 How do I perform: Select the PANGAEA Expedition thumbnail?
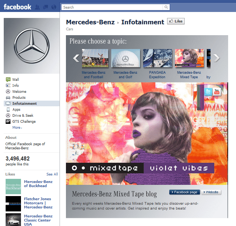point(157,58)
